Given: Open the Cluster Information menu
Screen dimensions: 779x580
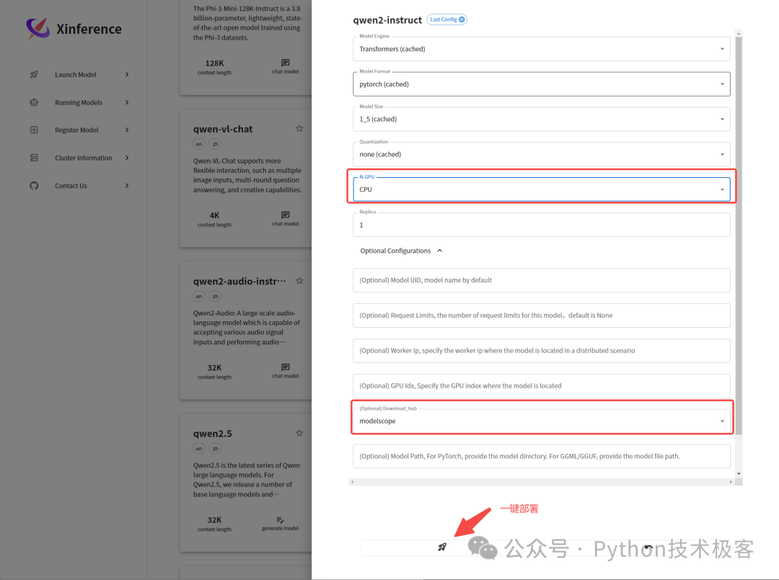Looking at the screenshot, I should (79, 158).
